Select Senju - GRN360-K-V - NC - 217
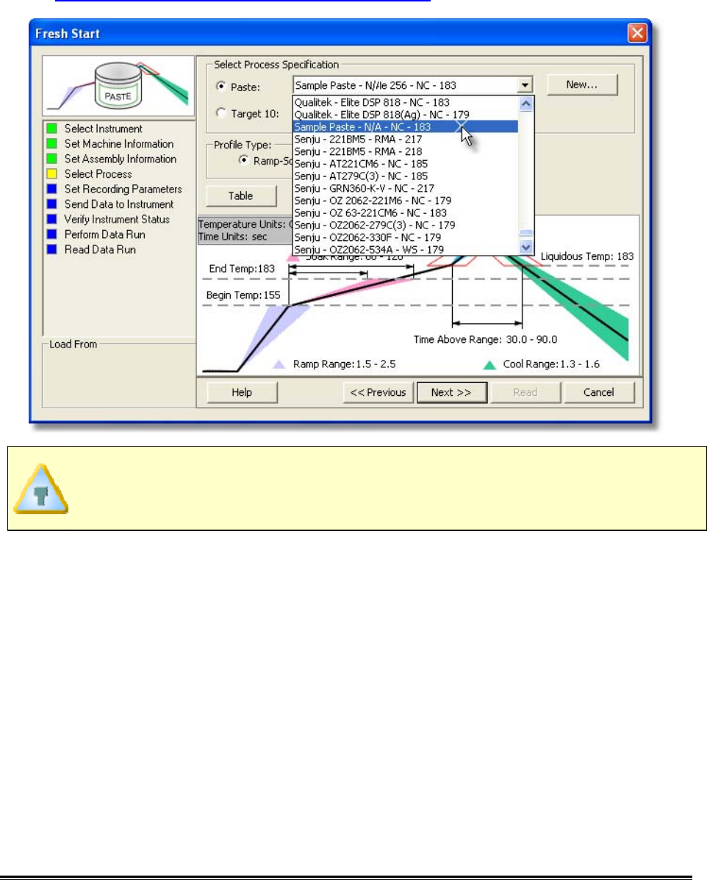Screen dimensions: 707x880 [x=406, y=189]
